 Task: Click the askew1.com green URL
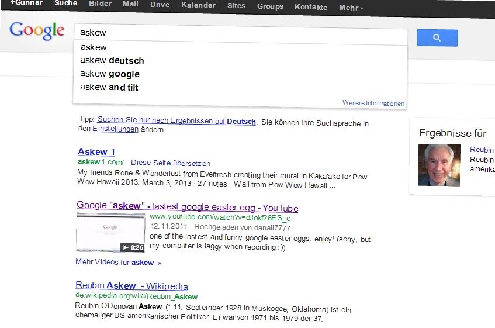(101, 162)
